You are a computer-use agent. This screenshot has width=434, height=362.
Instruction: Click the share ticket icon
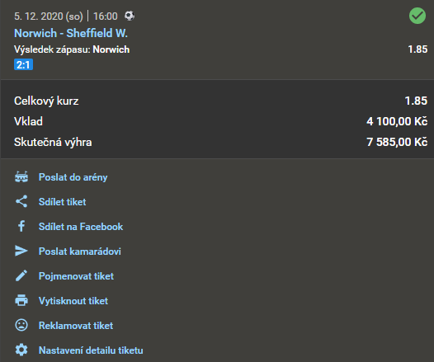21,201
